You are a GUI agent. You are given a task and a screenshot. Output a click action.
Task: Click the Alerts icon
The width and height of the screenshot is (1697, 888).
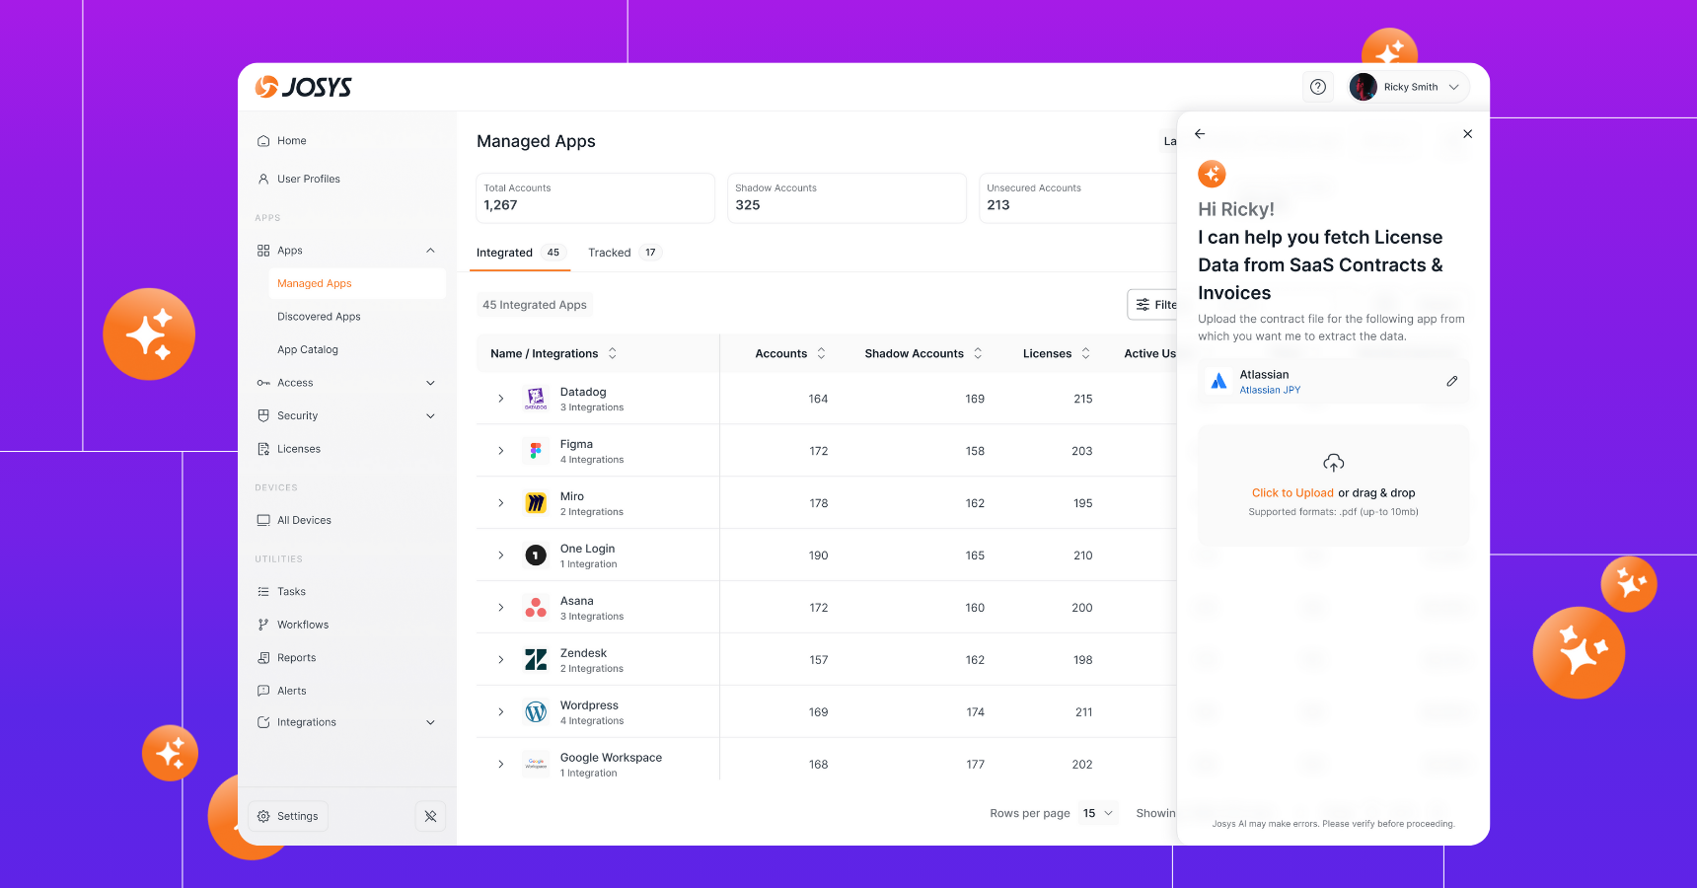(263, 691)
